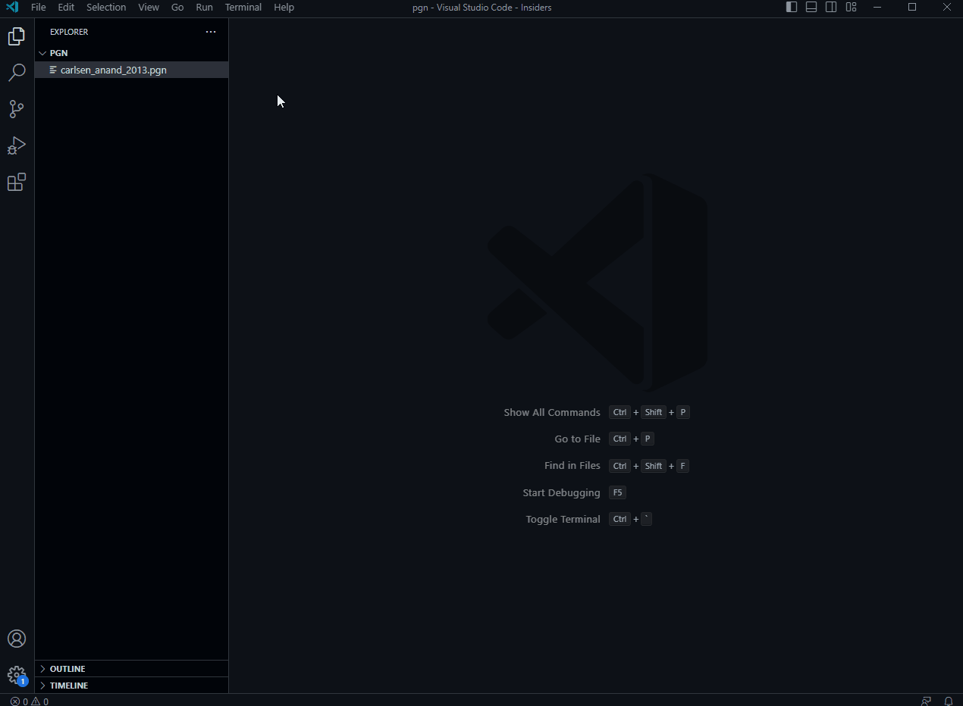Open the Selection menu
963x706 pixels.
pos(106,7)
